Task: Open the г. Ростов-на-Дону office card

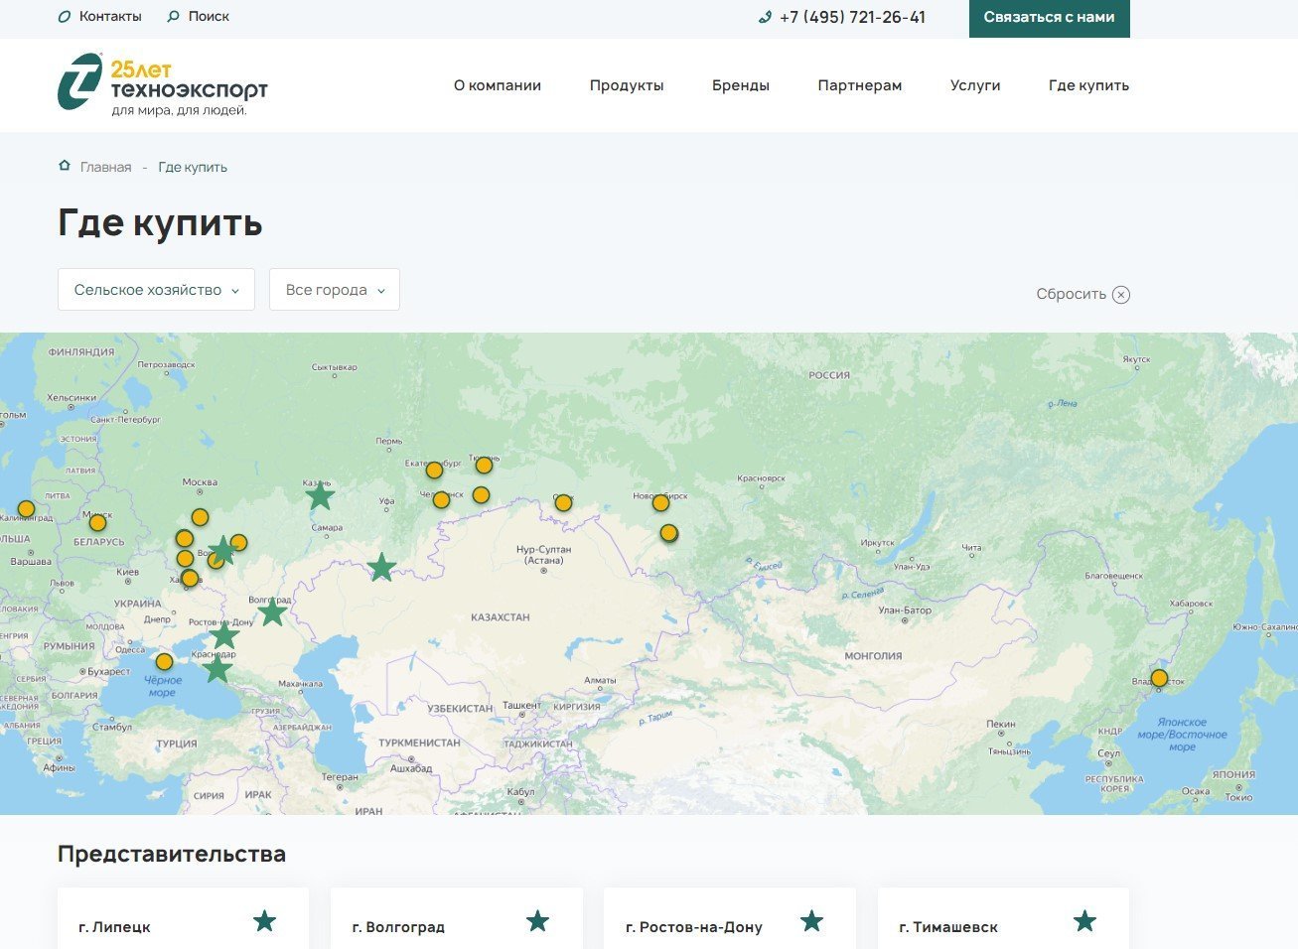Action: [x=729, y=925]
